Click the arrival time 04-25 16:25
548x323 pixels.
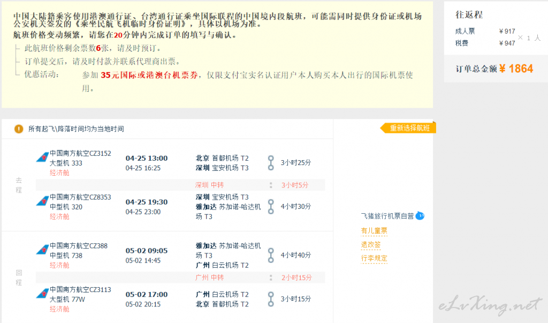pyautogui.click(x=143, y=168)
